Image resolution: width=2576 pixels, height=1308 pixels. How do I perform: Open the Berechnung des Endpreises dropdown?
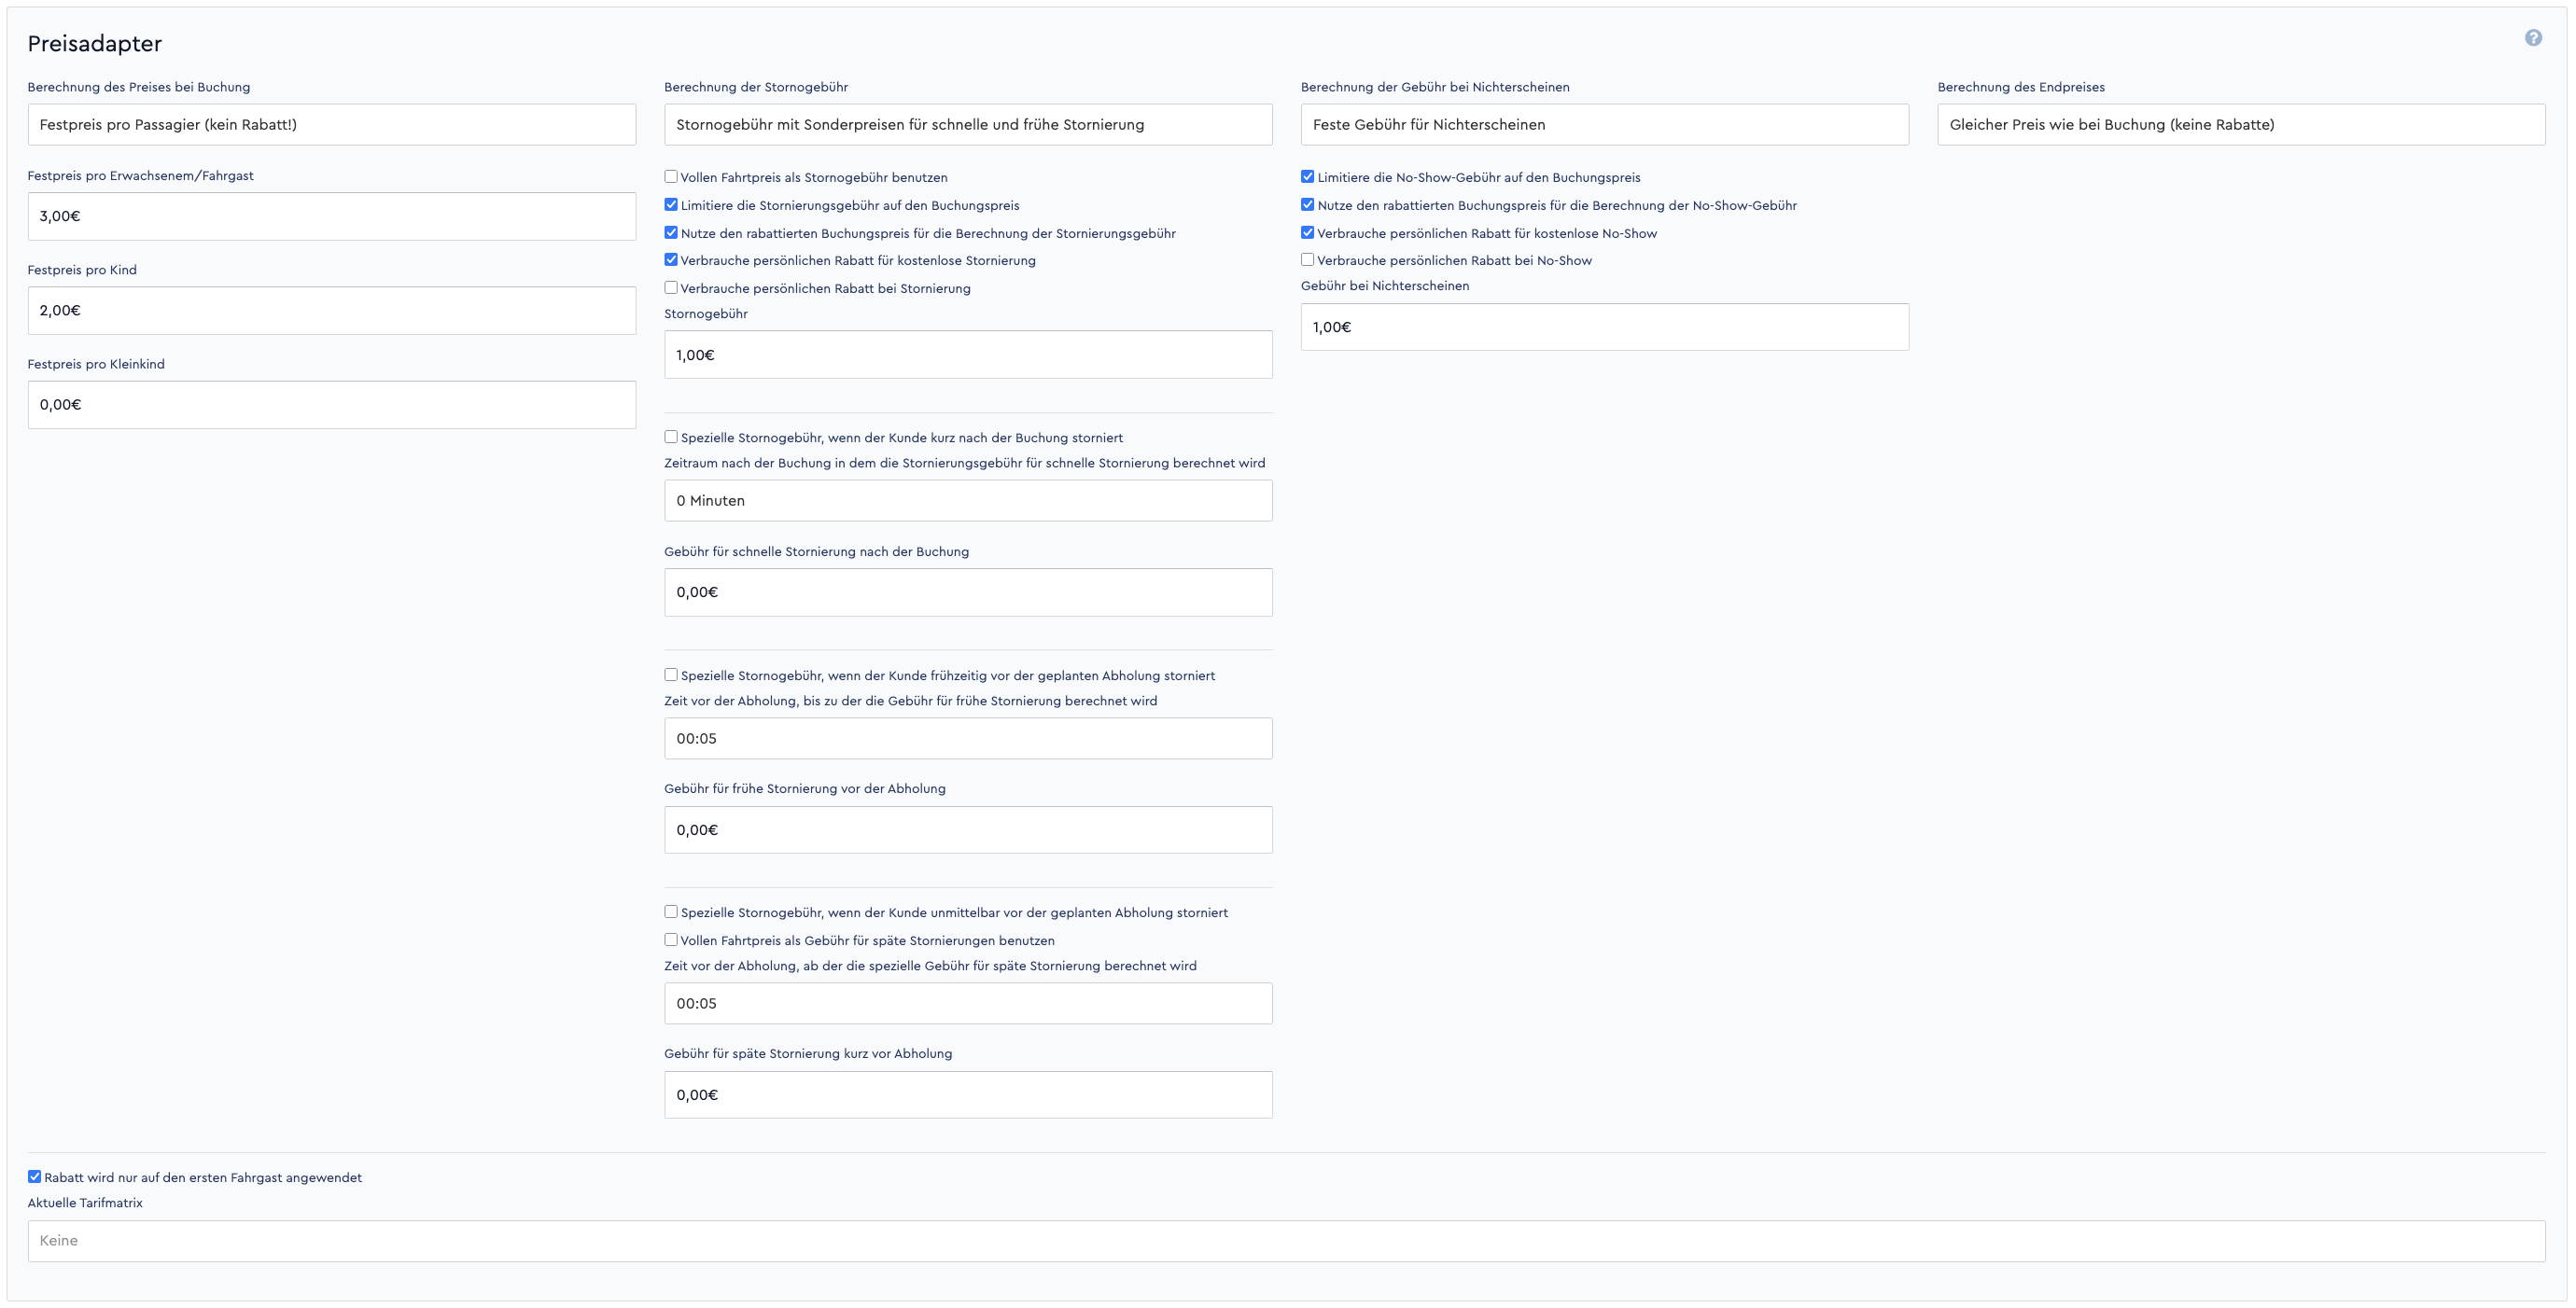point(2241,125)
